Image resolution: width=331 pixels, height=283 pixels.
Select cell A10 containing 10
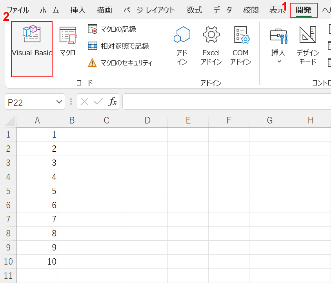[x=38, y=261]
